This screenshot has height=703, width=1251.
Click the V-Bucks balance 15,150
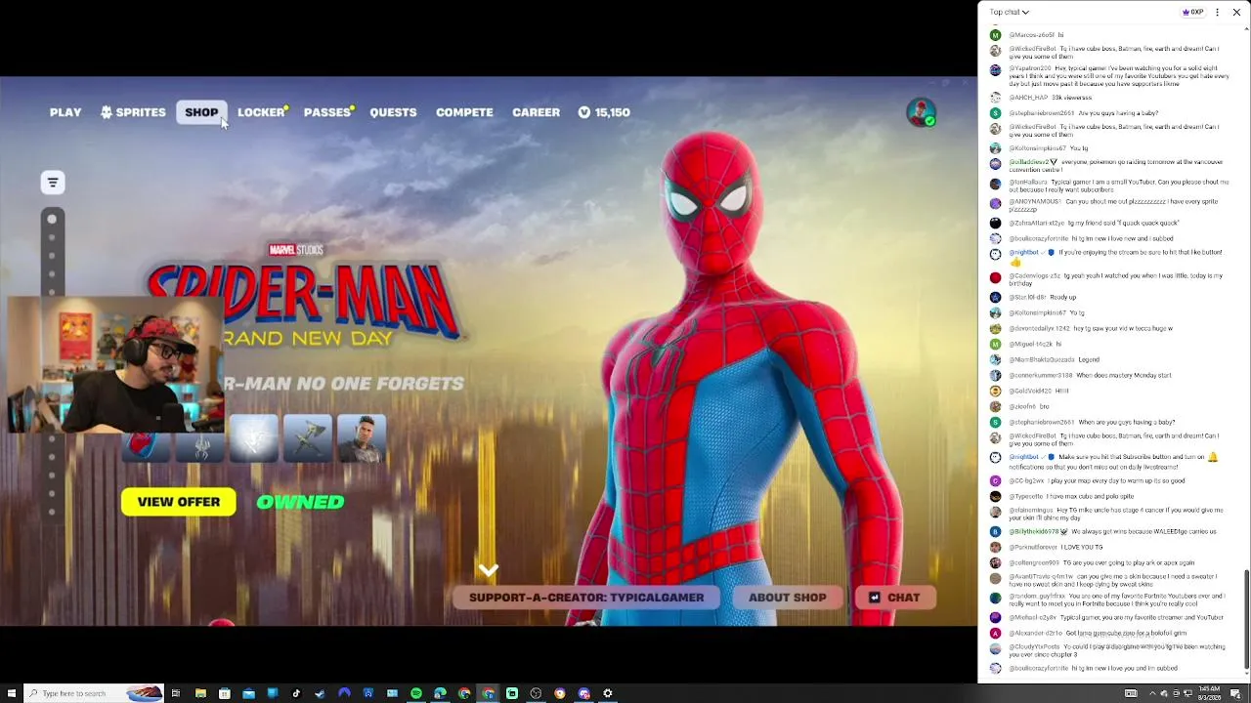coord(604,112)
